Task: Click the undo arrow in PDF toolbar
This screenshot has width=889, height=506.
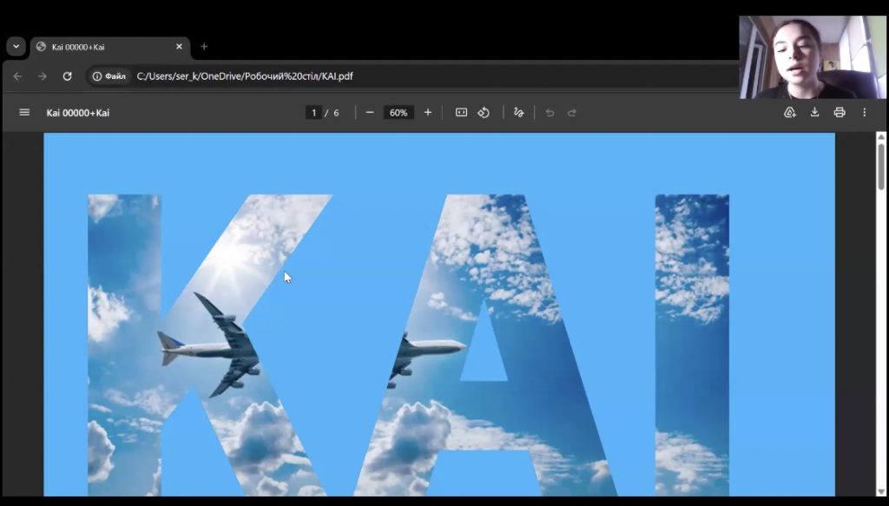Action: coord(550,113)
